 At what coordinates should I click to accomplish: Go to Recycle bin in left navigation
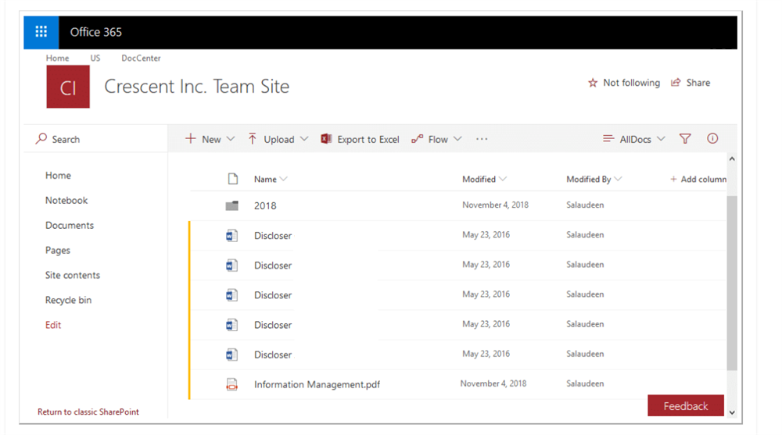68,300
